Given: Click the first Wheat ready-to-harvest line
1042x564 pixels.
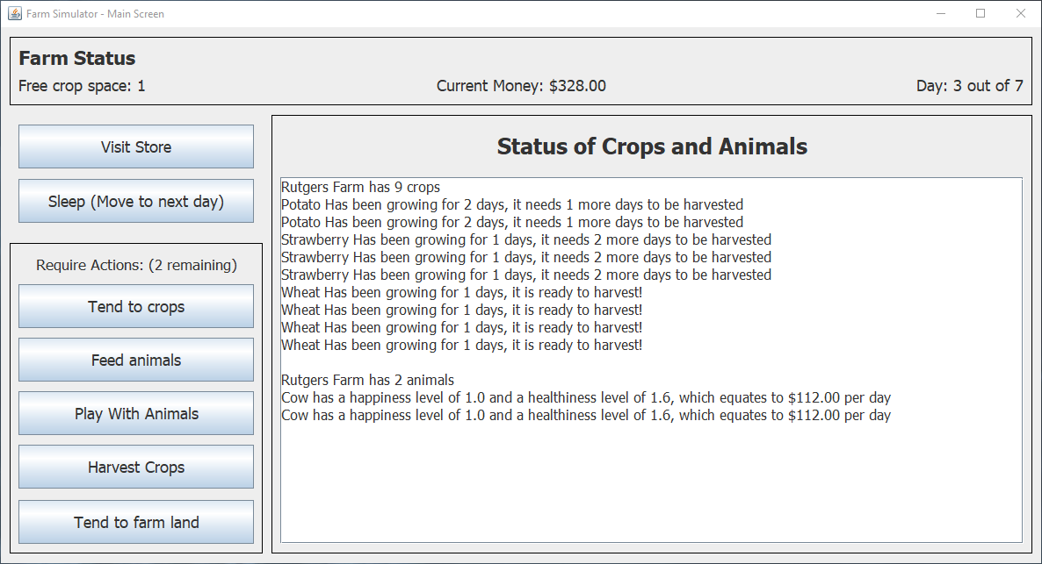Looking at the screenshot, I should [461, 292].
